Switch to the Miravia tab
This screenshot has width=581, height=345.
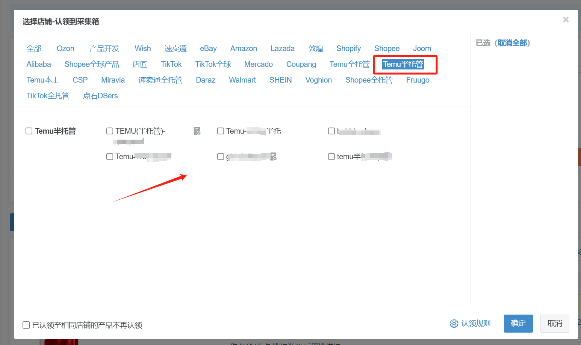(113, 80)
